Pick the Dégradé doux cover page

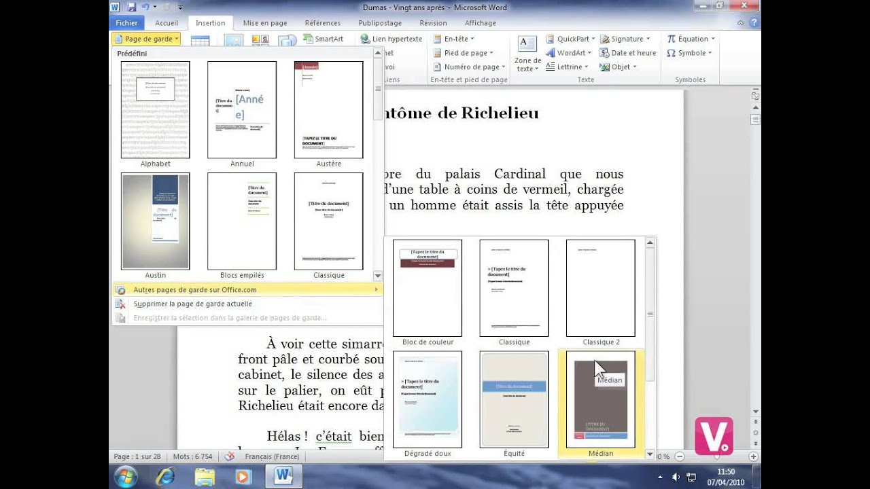point(428,399)
